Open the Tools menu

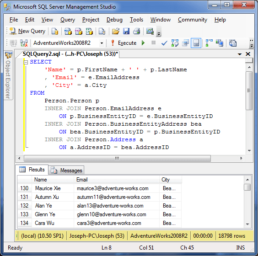point(136,20)
